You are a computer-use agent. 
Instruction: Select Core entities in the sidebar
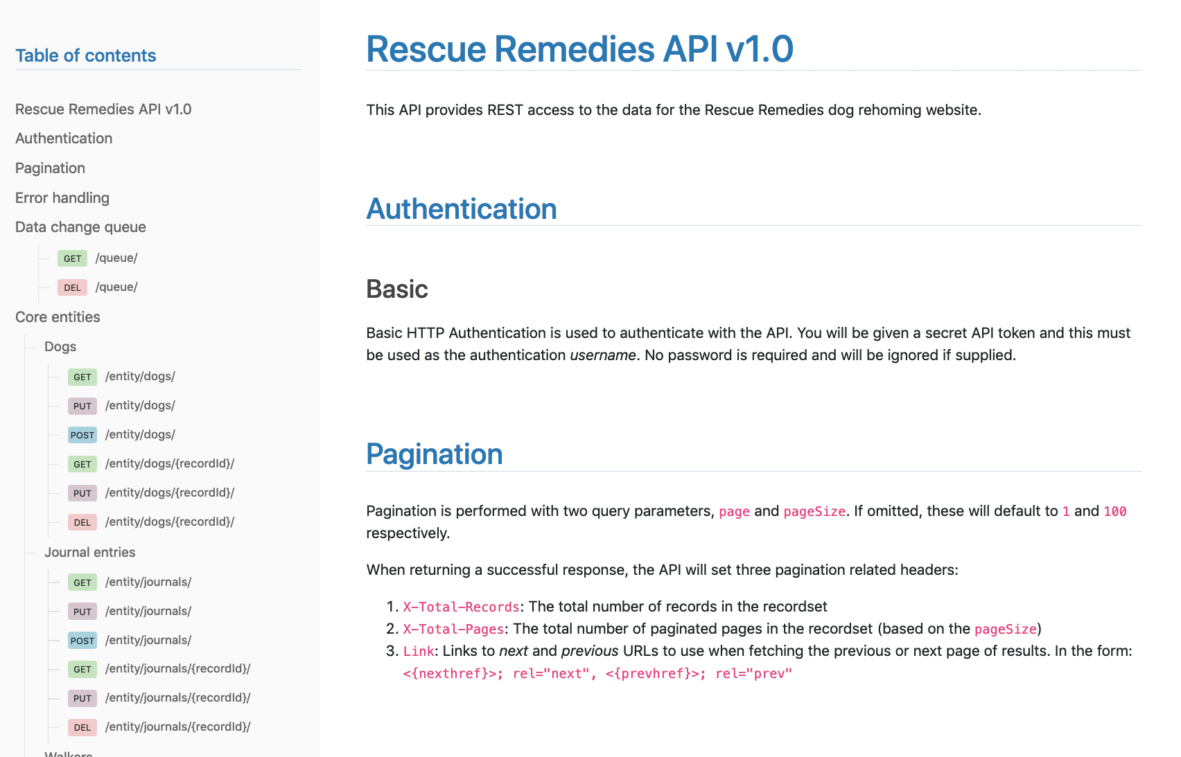(58, 317)
